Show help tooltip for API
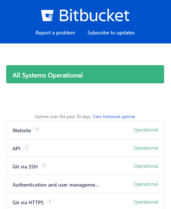171x209 pixels. click(27, 147)
